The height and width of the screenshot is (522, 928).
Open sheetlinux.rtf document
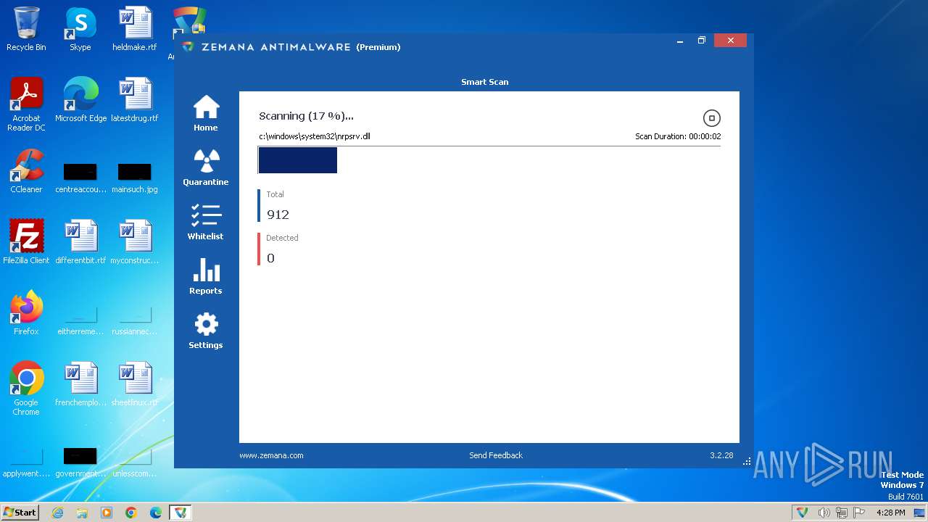pyautogui.click(x=135, y=384)
